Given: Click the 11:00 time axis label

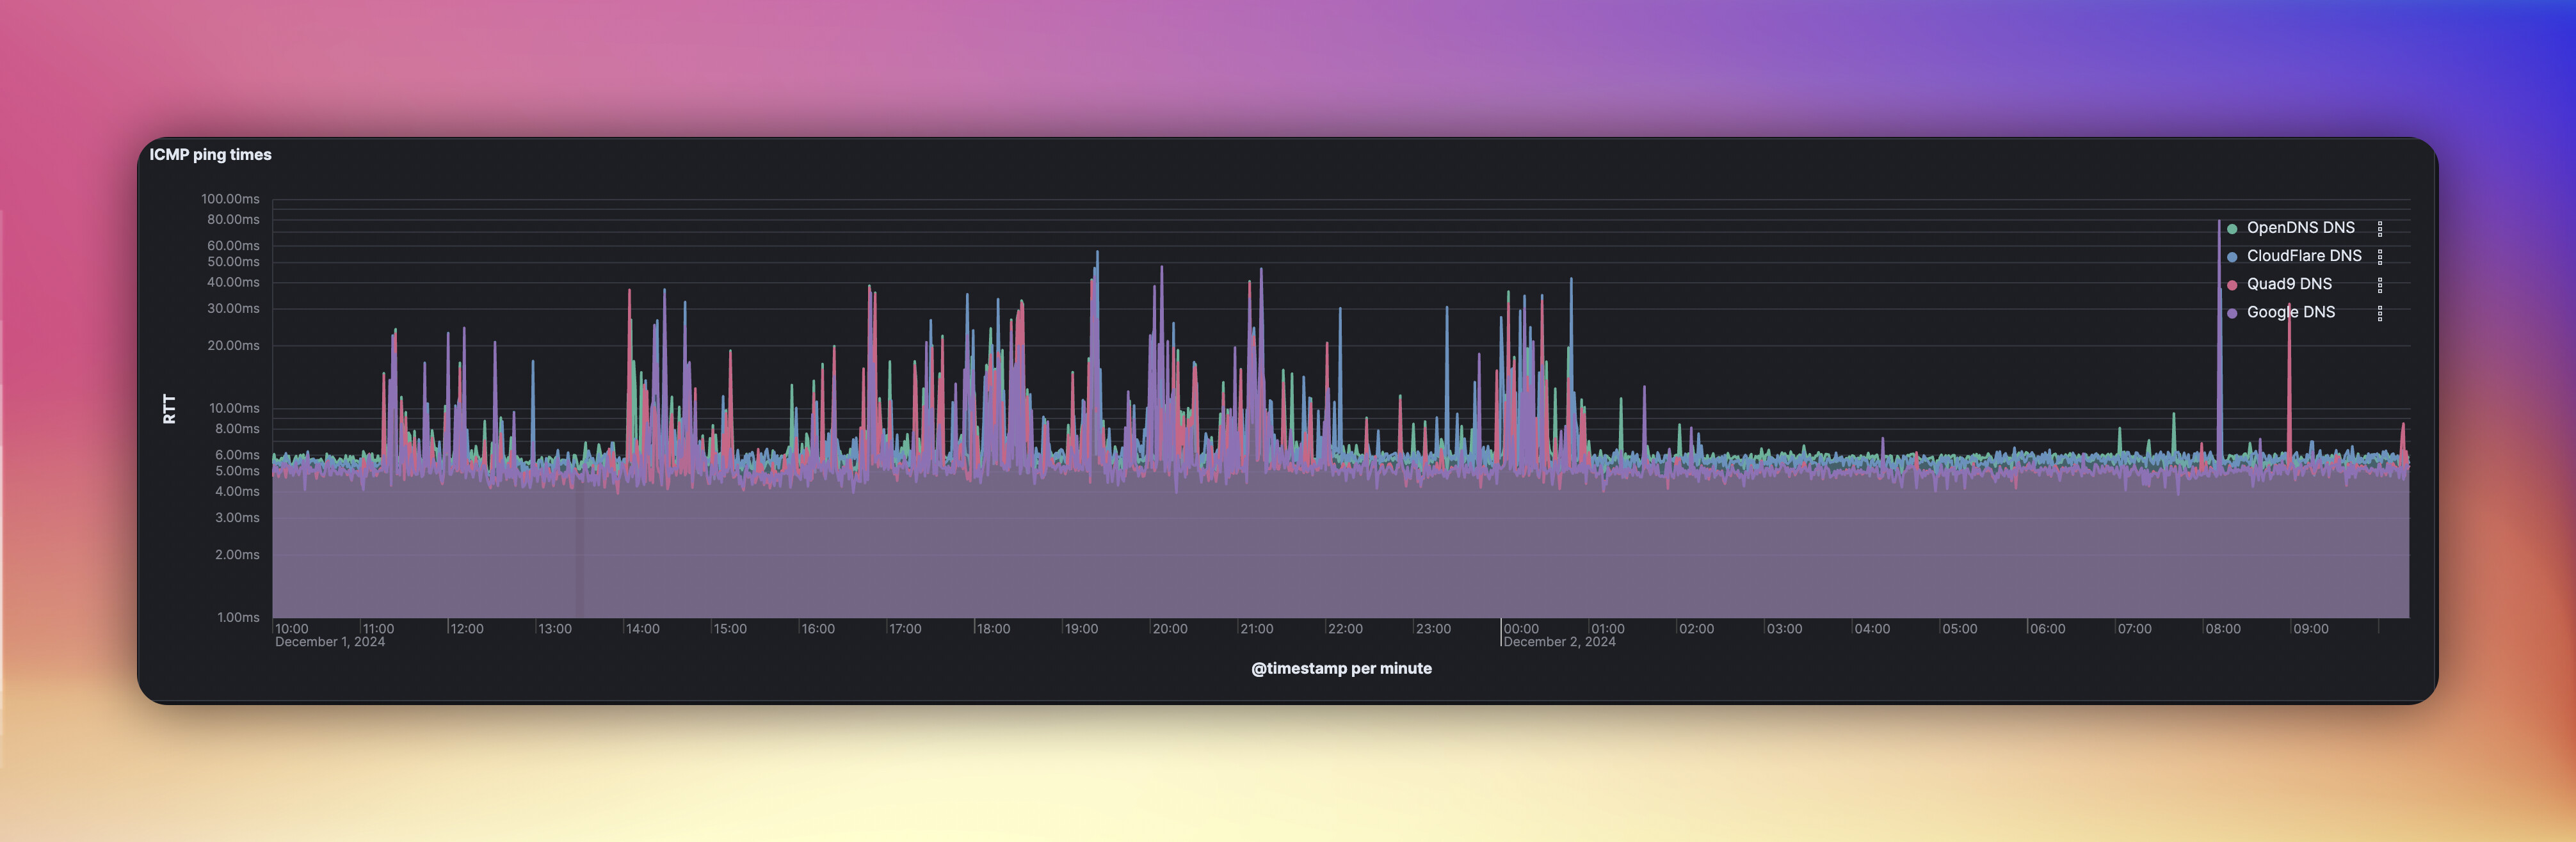Looking at the screenshot, I should click(378, 629).
